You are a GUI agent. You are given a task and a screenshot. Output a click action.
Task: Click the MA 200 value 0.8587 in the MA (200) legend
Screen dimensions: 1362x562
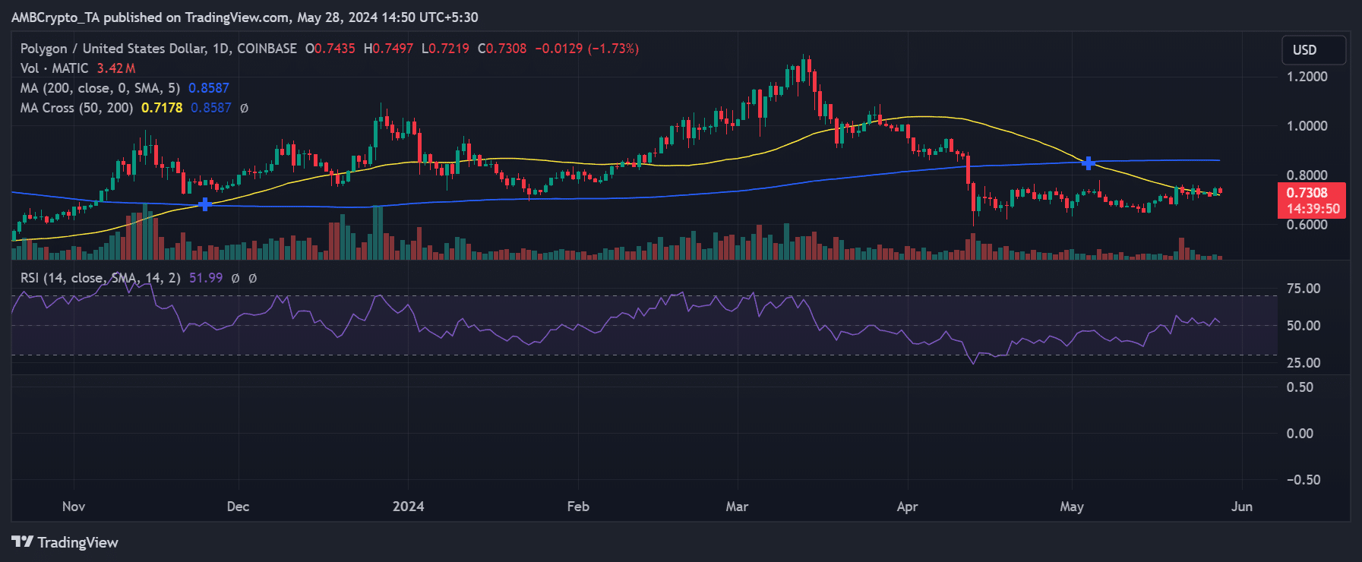[209, 88]
